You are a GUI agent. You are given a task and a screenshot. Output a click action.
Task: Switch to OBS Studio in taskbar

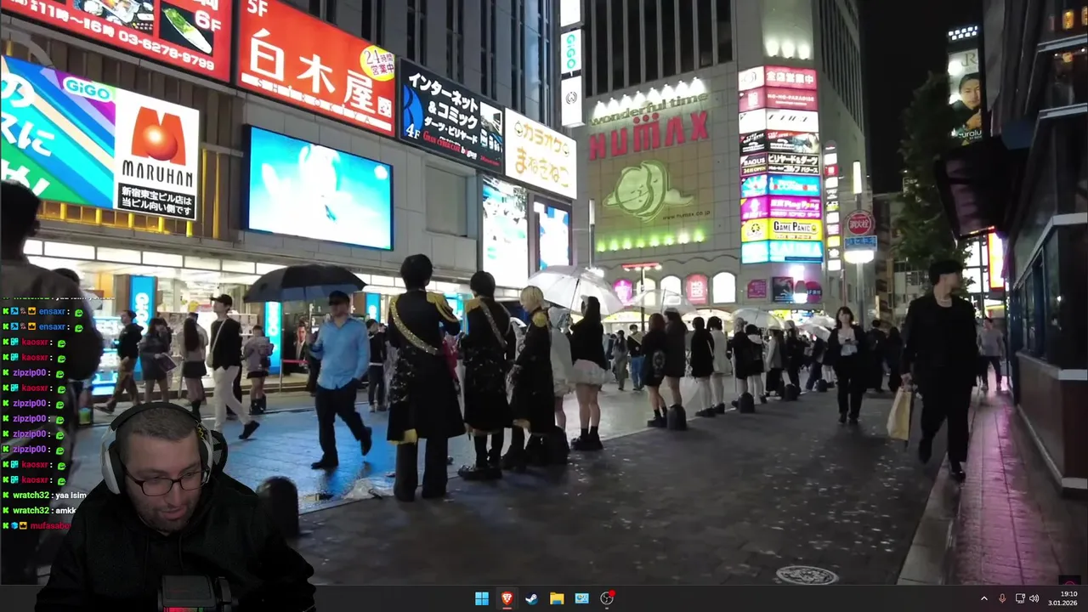click(x=607, y=598)
